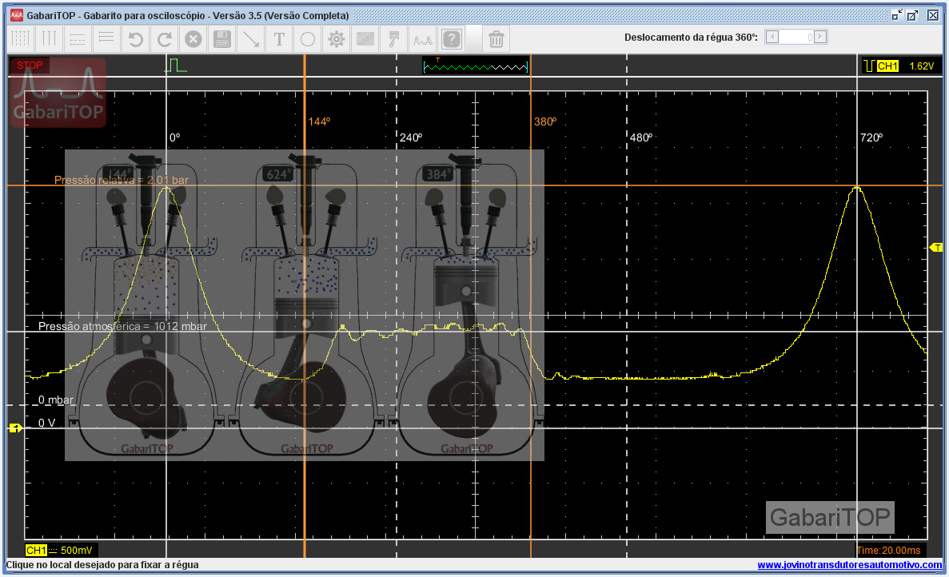Click the 384° engine cylinder image
The image size is (949, 577).
coord(466,305)
